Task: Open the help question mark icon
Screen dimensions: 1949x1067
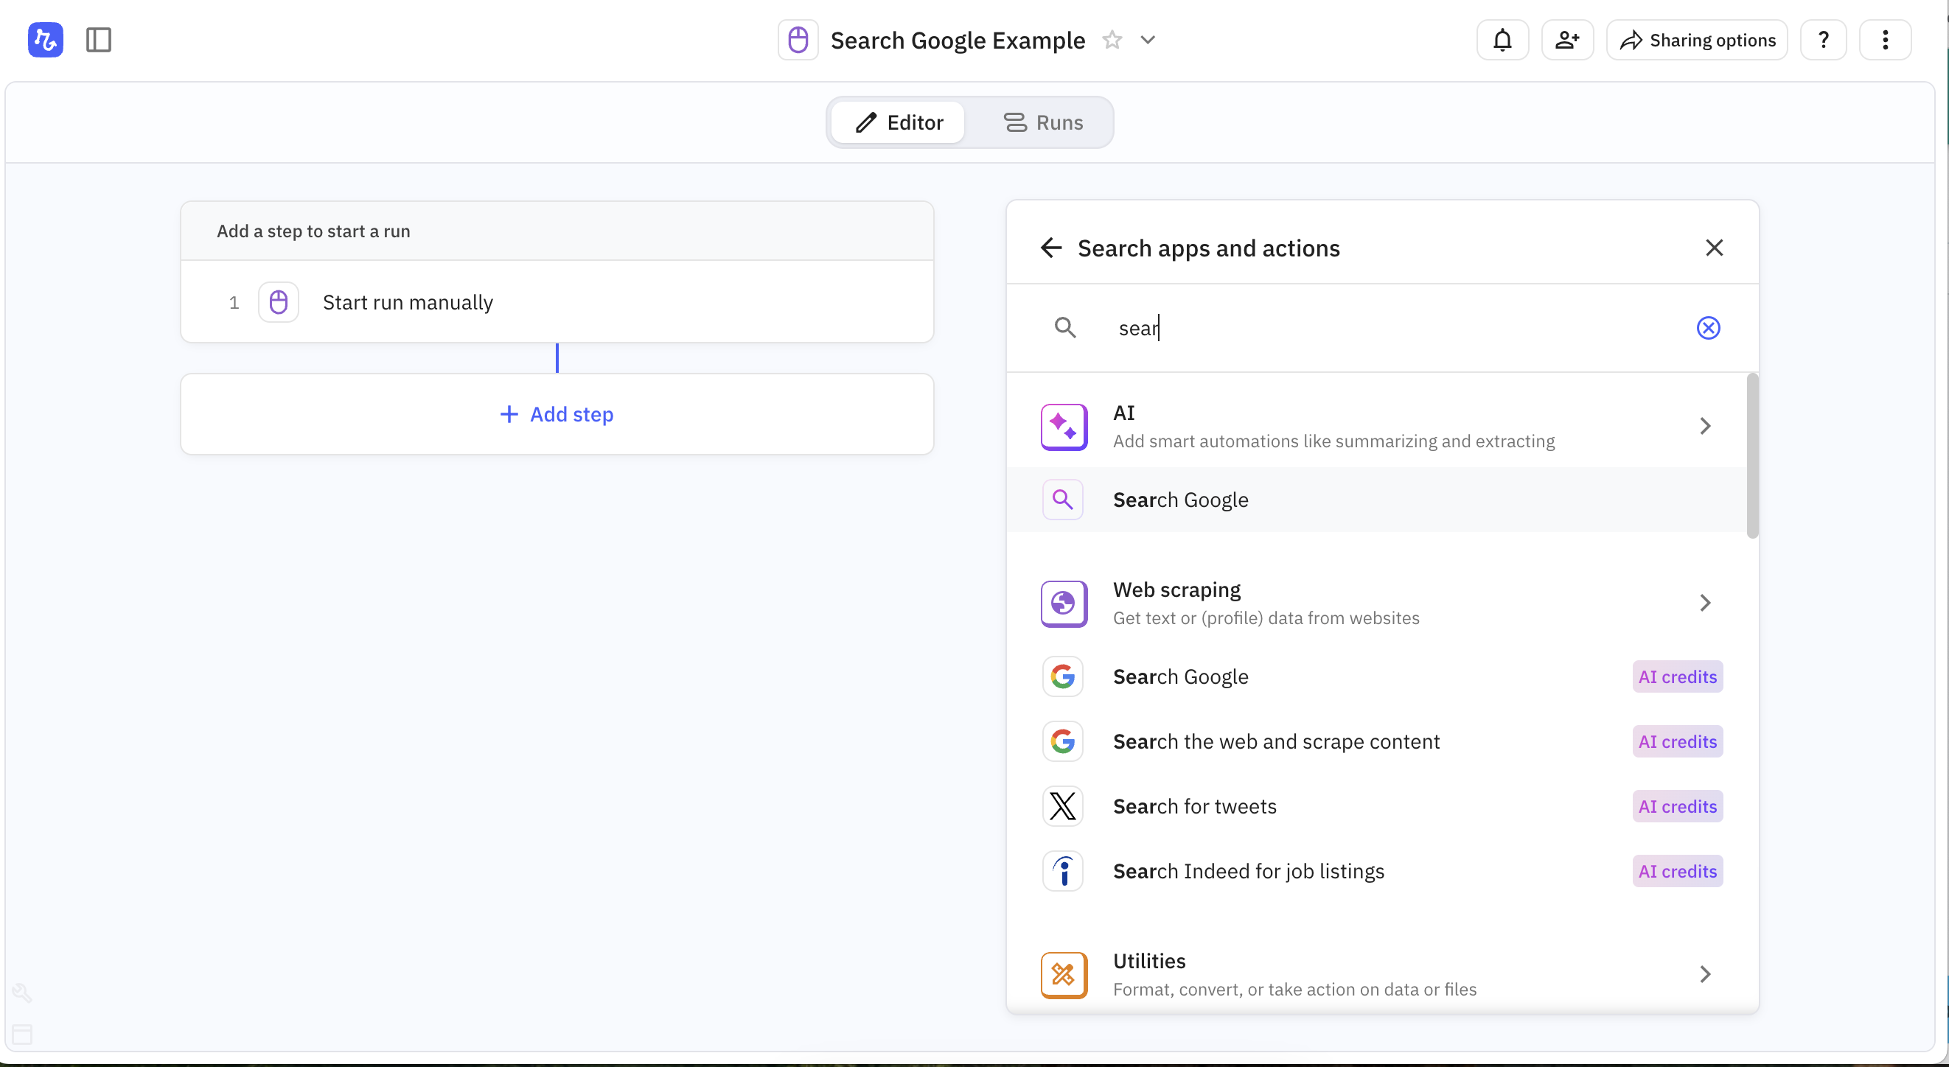Action: tap(1824, 39)
